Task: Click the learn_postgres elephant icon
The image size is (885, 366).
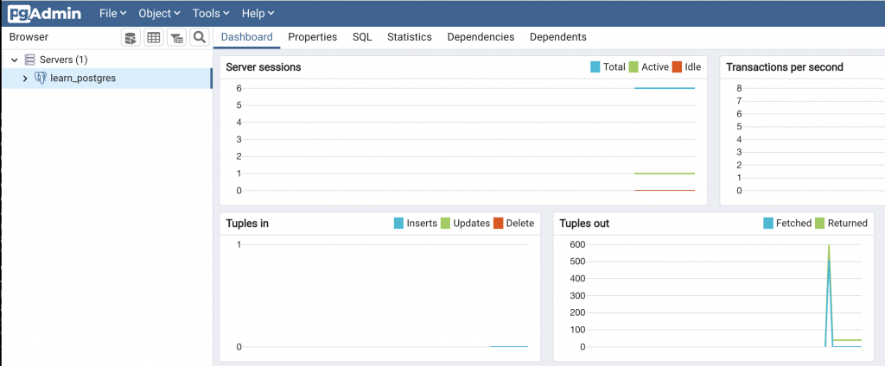Action: click(40, 78)
